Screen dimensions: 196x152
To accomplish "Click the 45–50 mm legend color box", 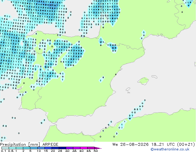I will [x=91, y=148].
